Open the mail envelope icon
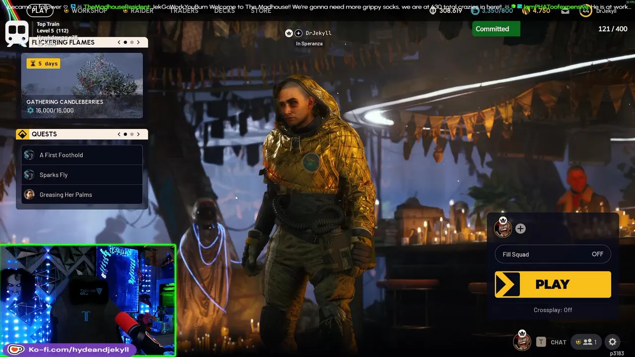The width and height of the screenshot is (635, 357). pyautogui.click(x=565, y=10)
